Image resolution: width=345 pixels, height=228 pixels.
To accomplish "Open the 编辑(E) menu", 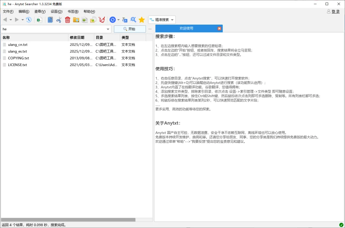I will pyautogui.click(x=24, y=11).
